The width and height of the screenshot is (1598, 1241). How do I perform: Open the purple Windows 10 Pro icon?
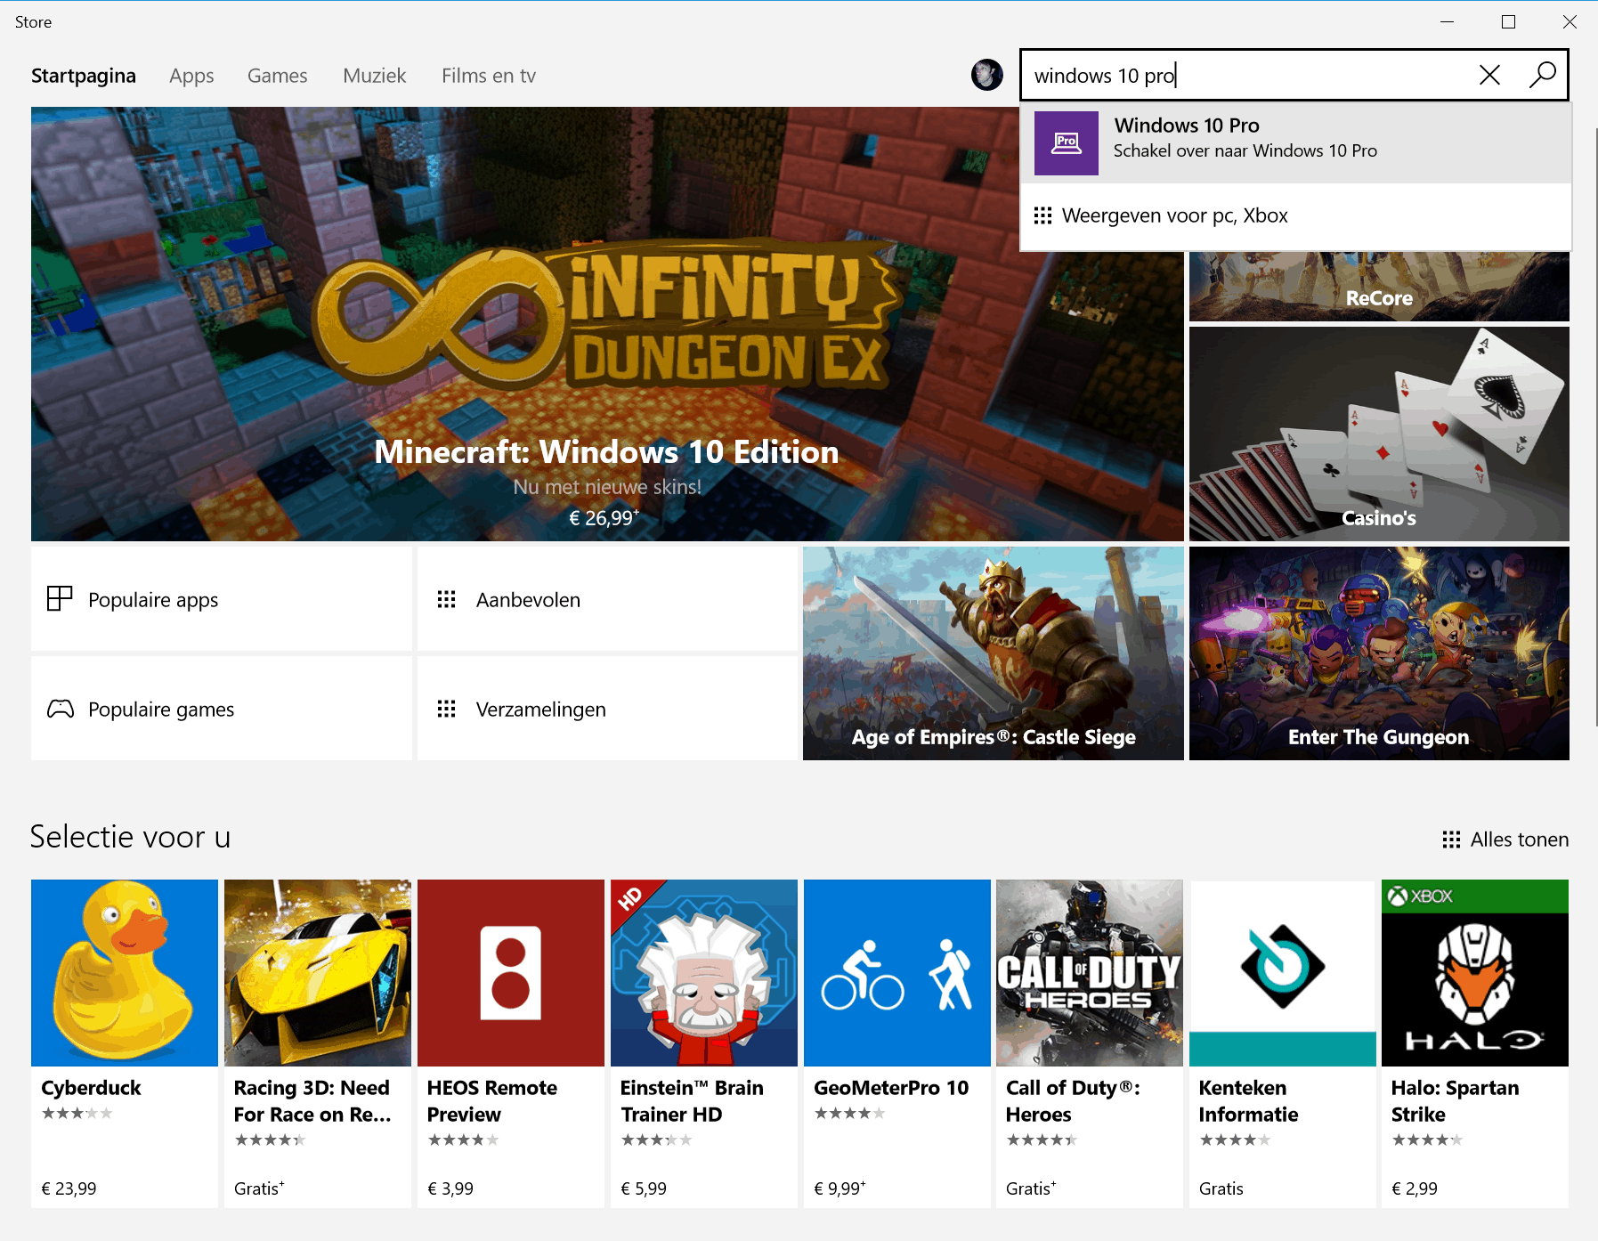pos(1066,142)
